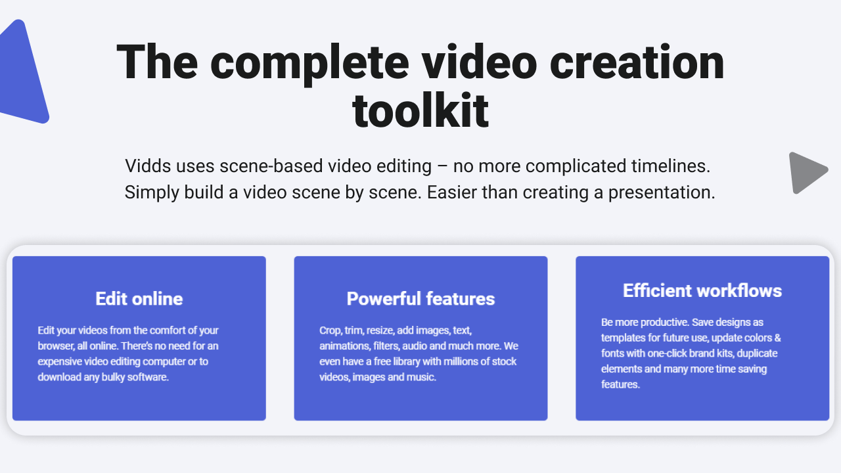Screen dimensions: 841x473
Task: Click blank area below Edit online description
Action: [139, 401]
